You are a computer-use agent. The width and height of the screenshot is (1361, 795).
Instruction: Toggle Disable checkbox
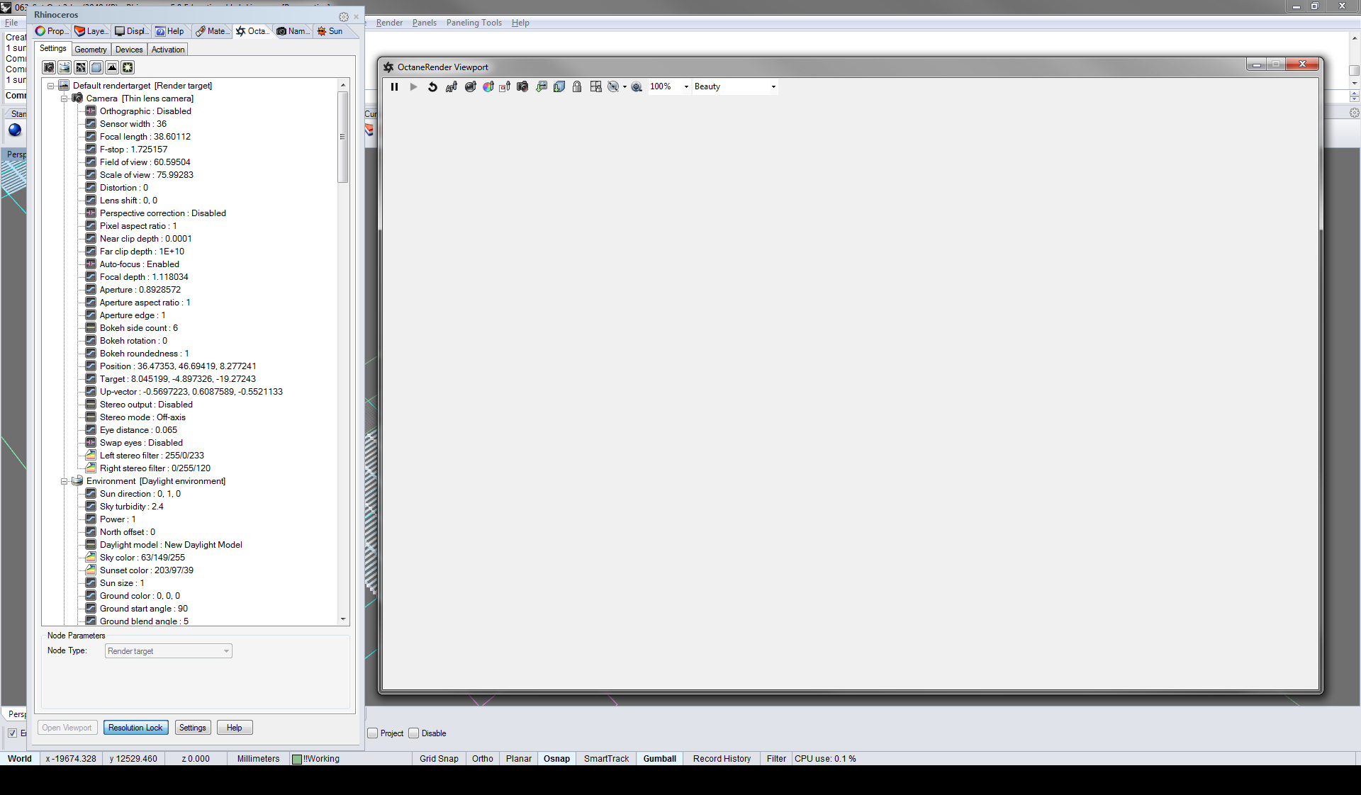pyautogui.click(x=414, y=733)
